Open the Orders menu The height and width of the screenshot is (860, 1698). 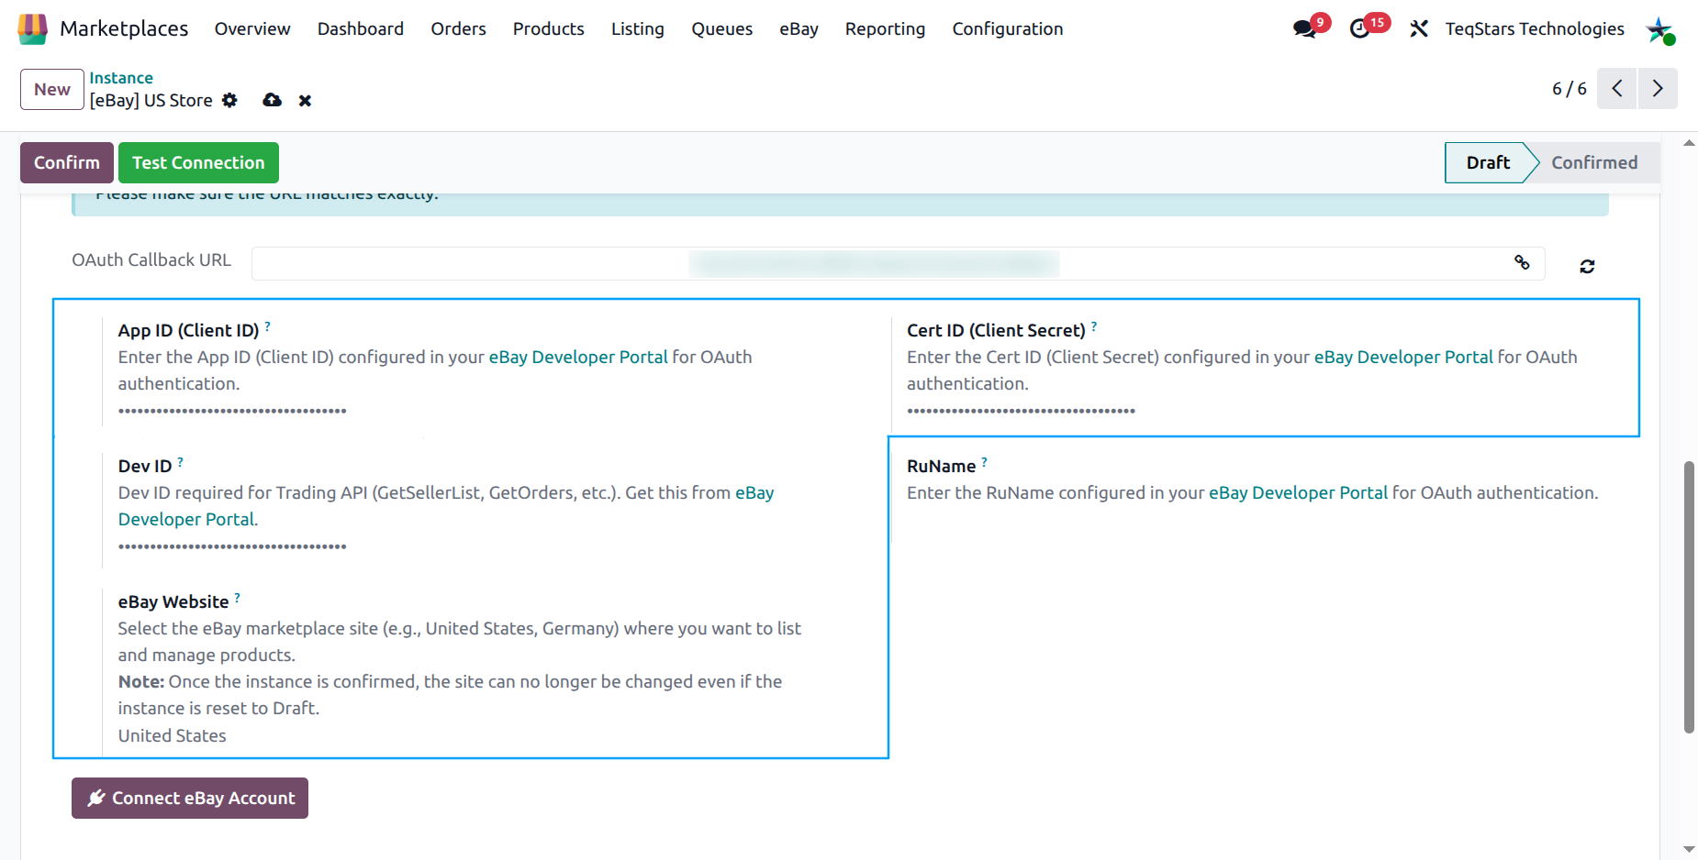point(458,29)
